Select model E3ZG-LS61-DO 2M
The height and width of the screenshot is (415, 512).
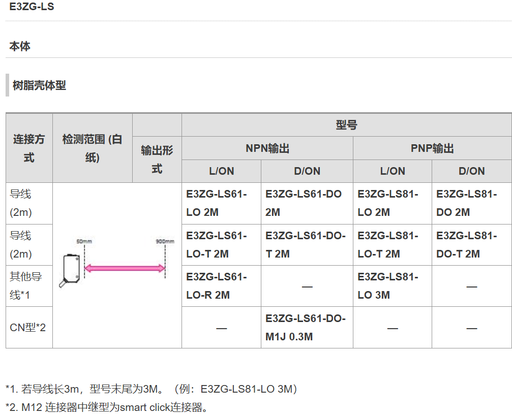304,203
